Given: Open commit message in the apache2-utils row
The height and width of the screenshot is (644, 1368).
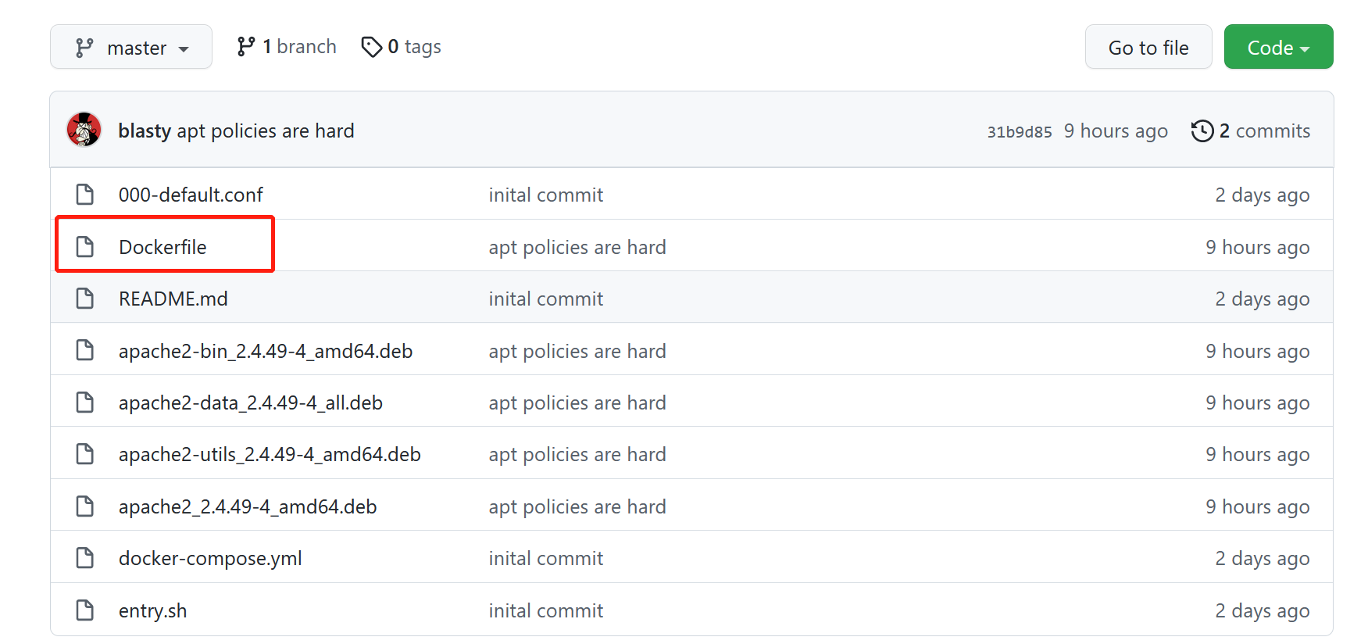Looking at the screenshot, I should pos(577,454).
